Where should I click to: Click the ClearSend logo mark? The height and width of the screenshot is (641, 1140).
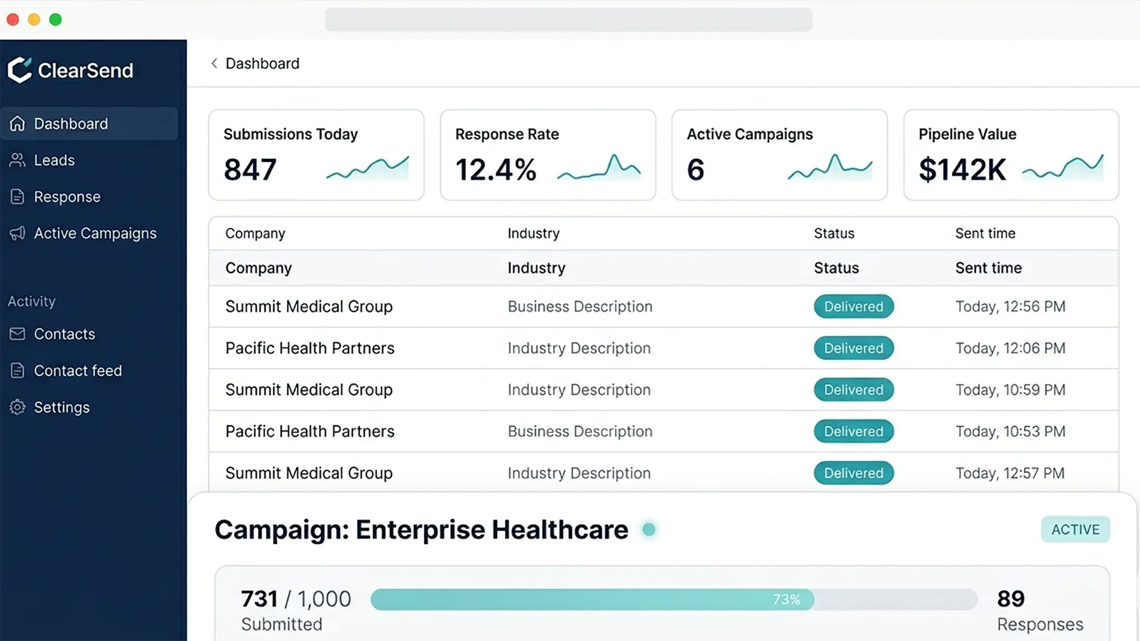(x=18, y=70)
